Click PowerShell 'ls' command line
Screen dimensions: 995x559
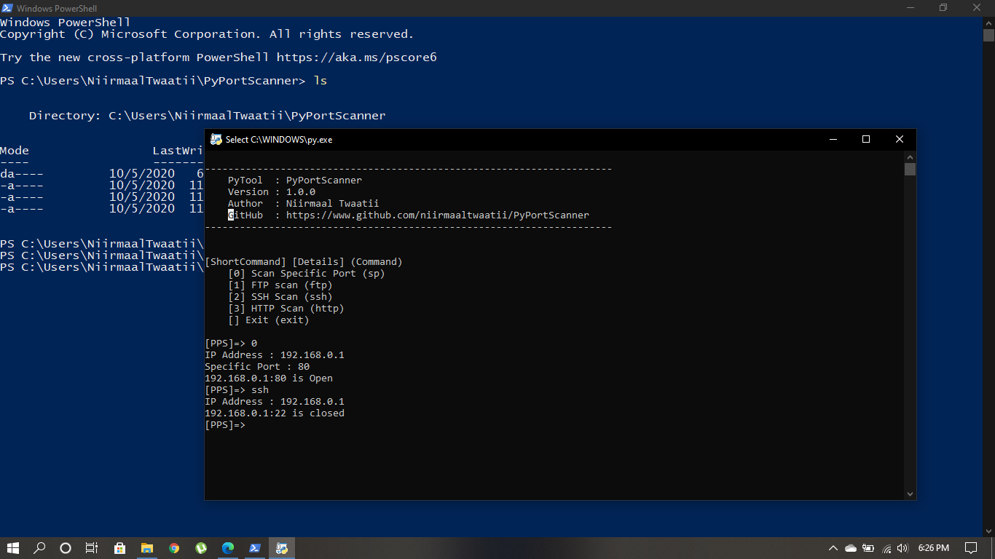click(164, 80)
